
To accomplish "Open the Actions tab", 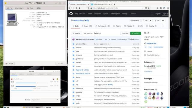I will click(117, 26).
